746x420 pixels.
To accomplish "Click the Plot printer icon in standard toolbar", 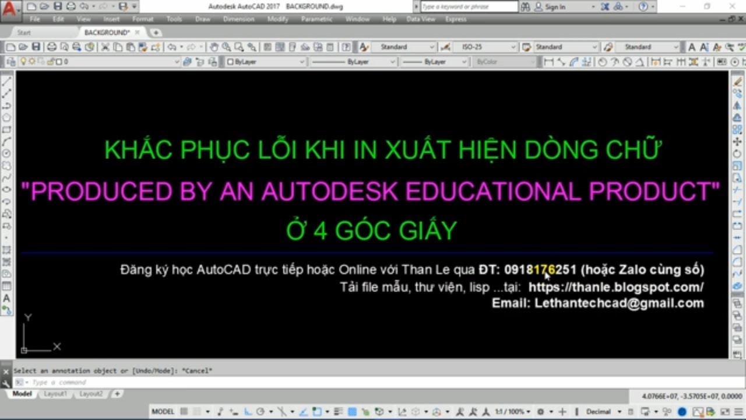I will point(51,47).
